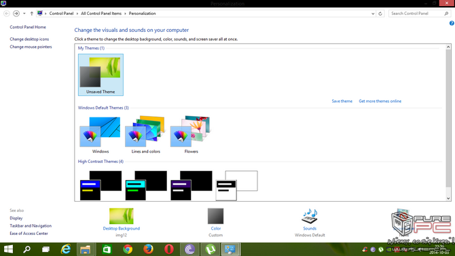Open Firefox from the taskbar
455x256 pixels.
click(148, 249)
